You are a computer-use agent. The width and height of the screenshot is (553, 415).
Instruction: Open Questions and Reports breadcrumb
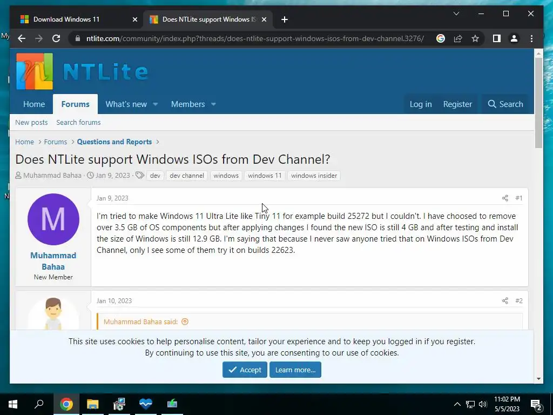pyautogui.click(x=114, y=142)
